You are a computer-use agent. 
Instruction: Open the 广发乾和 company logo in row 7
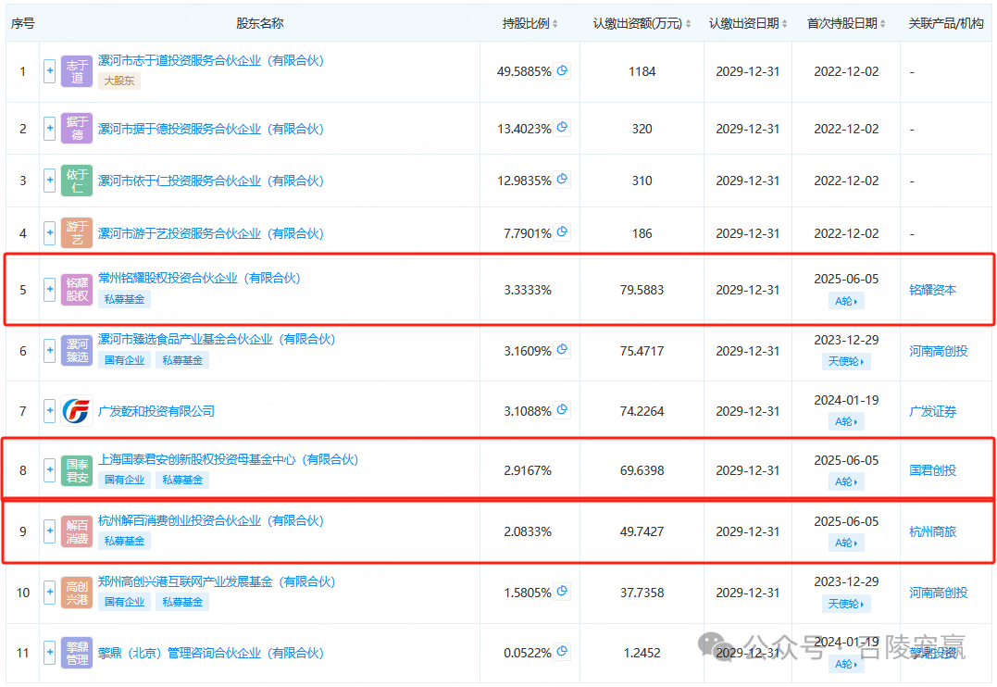tap(77, 411)
